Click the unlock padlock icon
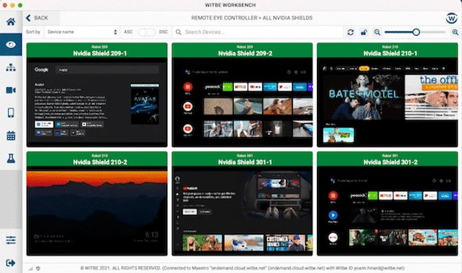Viewport: 462px width, 273px height. tap(364, 32)
